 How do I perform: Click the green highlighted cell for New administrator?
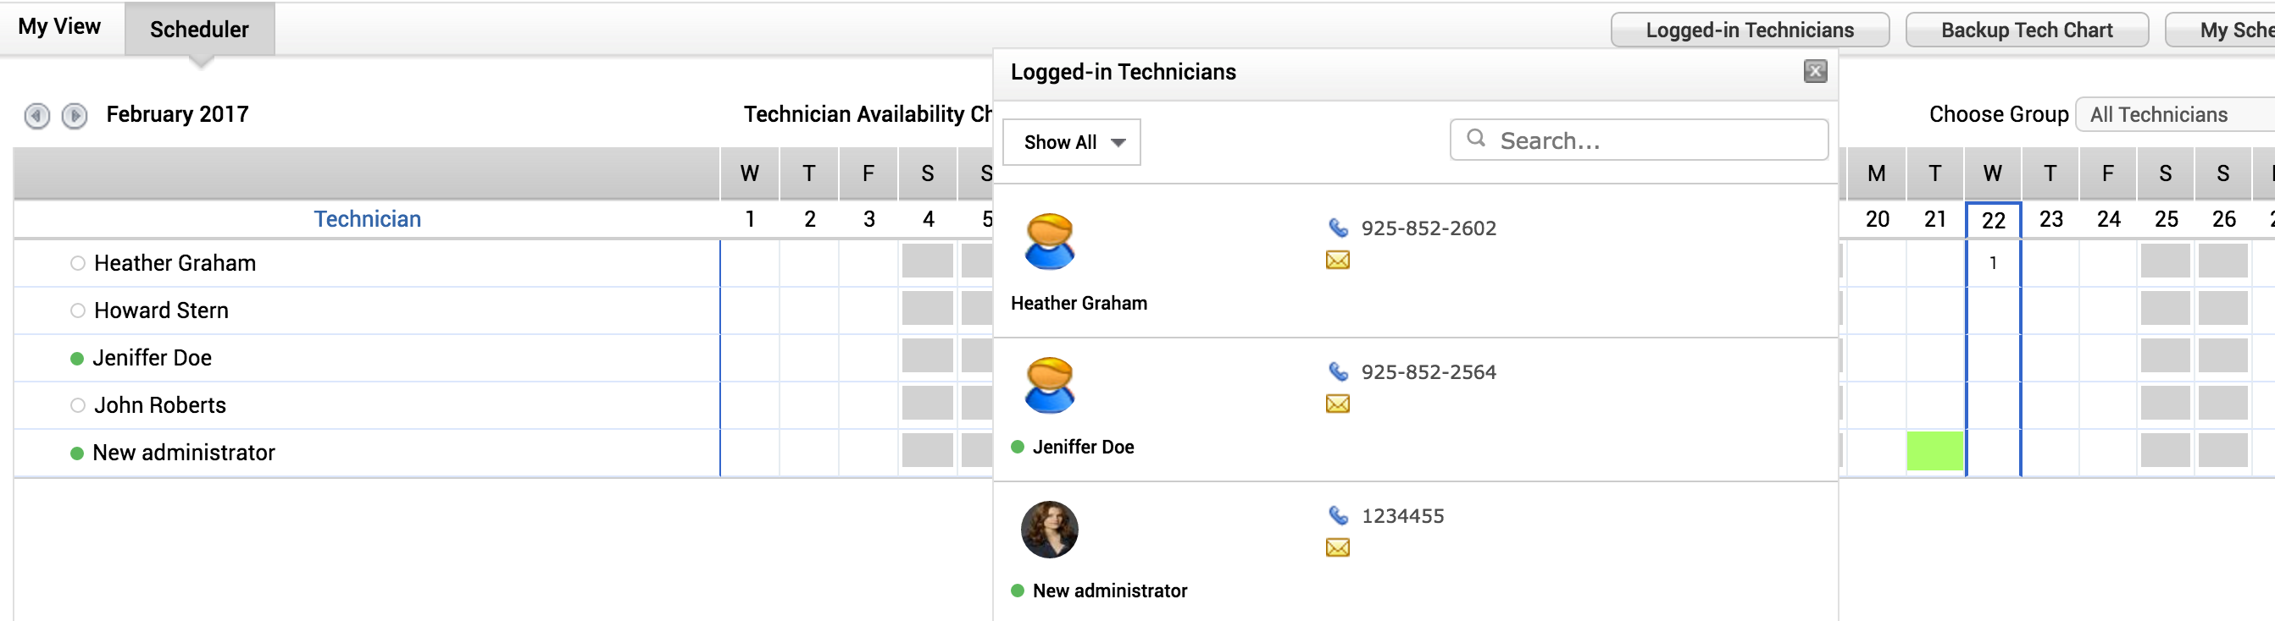pos(1934,452)
